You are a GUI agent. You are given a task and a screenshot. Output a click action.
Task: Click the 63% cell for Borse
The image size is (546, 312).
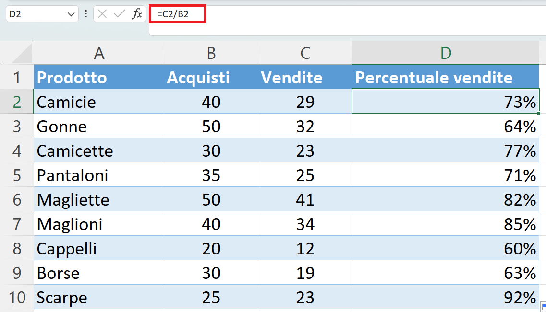446,273
